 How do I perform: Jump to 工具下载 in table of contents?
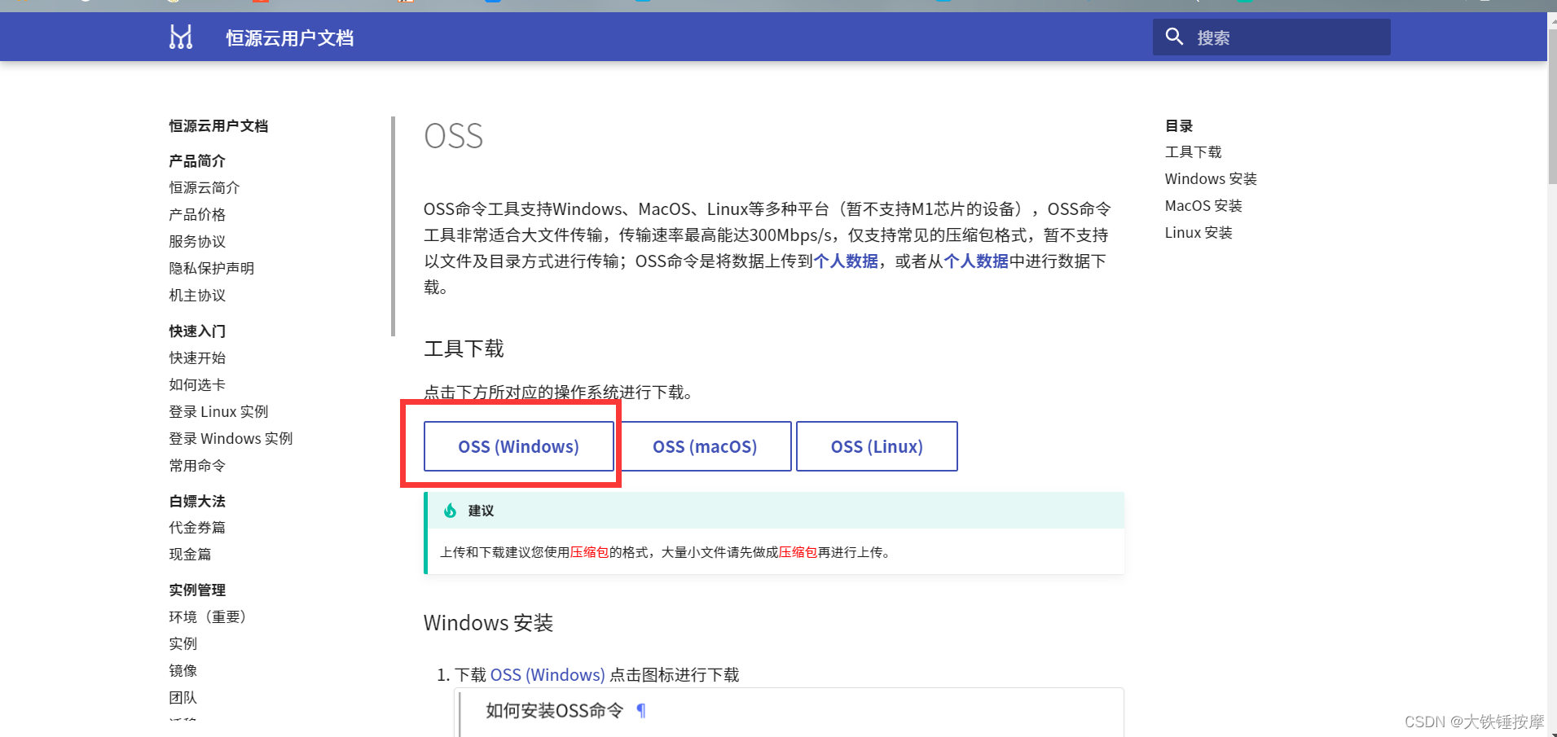click(1193, 152)
